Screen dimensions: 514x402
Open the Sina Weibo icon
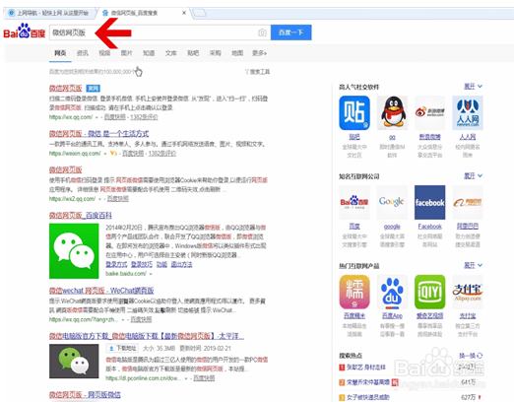pos(430,112)
